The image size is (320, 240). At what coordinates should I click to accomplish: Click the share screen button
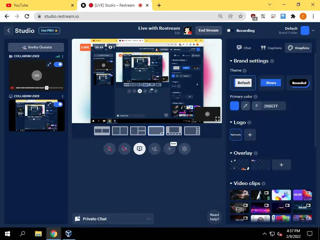(x=140, y=149)
